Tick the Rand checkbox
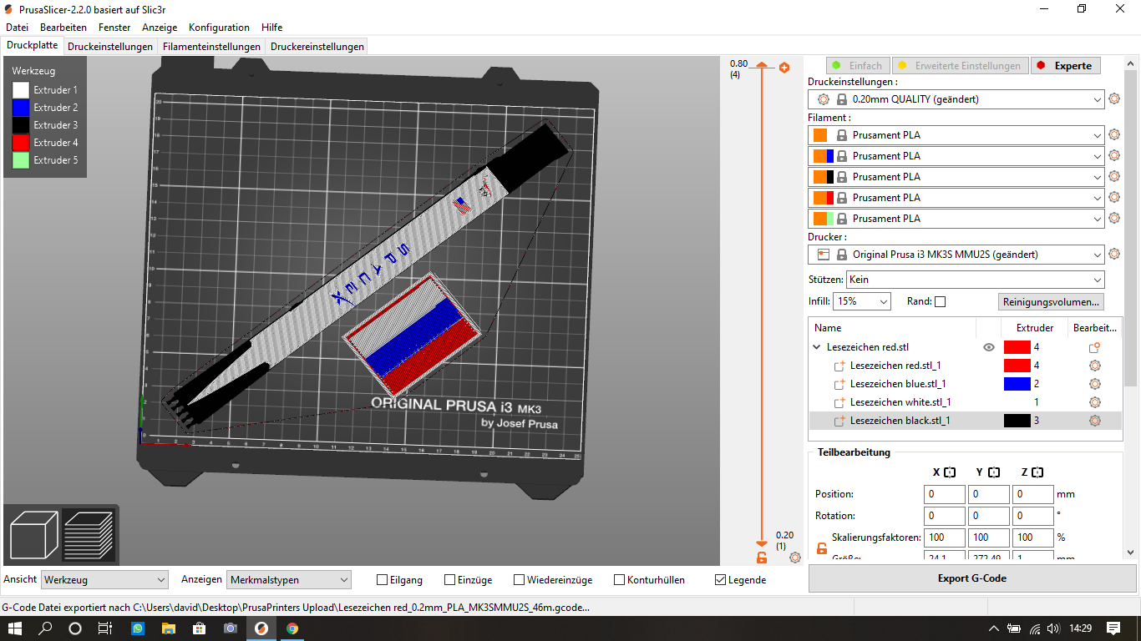This screenshot has width=1141, height=641. click(x=941, y=301)
